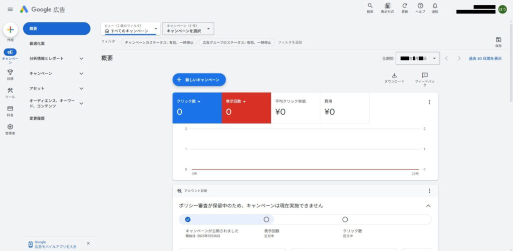Screen dimensions: 513x251
Task: Click 過去 30 日間を表示 link
Action: [x=485, y=58]
